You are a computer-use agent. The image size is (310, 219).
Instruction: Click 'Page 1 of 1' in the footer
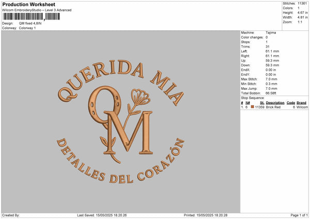point(299,215)
